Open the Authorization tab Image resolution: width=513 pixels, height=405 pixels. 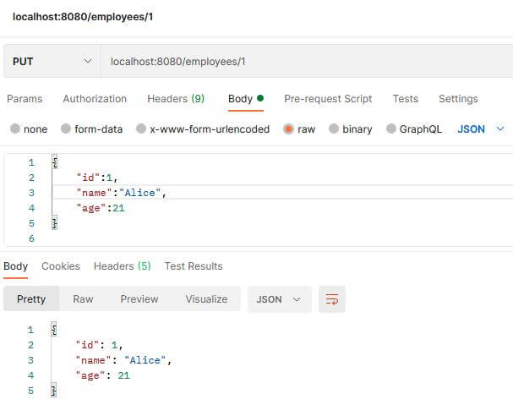click(x=95, y=99)
